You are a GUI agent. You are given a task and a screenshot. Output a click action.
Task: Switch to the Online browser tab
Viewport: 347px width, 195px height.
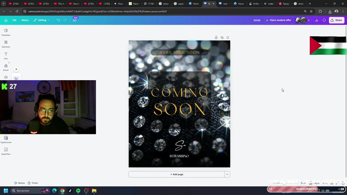pos(254,4)
